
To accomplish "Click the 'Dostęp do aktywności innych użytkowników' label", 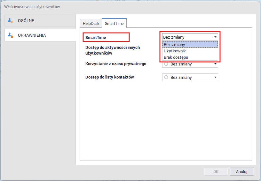I will [x=113, y=50].
